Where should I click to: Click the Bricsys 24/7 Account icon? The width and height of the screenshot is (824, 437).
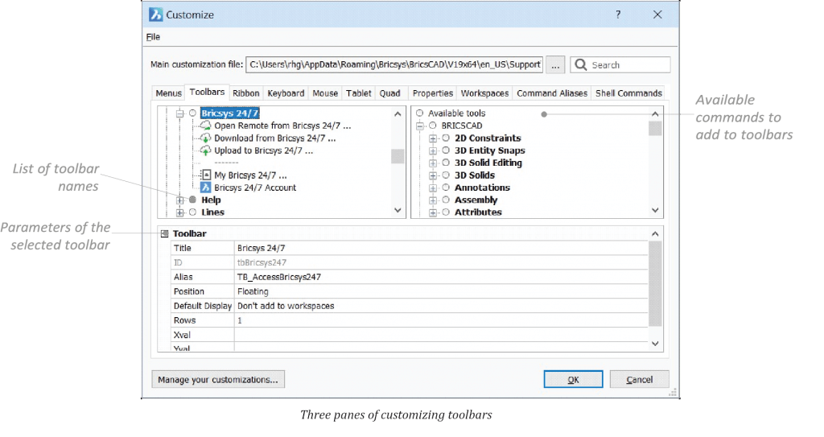click(x=206, y=188)
